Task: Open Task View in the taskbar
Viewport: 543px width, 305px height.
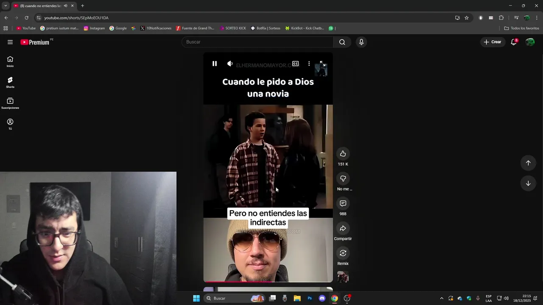Action: 273,298
